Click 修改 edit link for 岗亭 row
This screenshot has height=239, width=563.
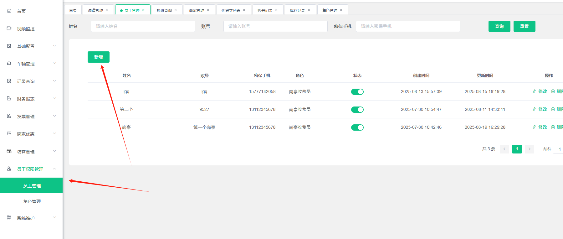pyautogui.click(x=540, y=127)
